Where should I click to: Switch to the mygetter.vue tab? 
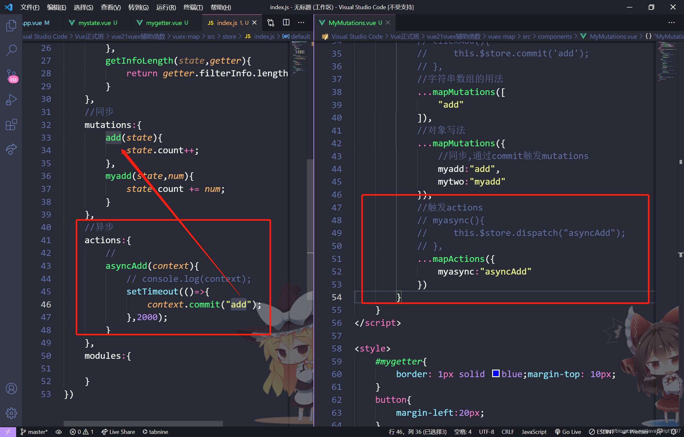point(163,23)
